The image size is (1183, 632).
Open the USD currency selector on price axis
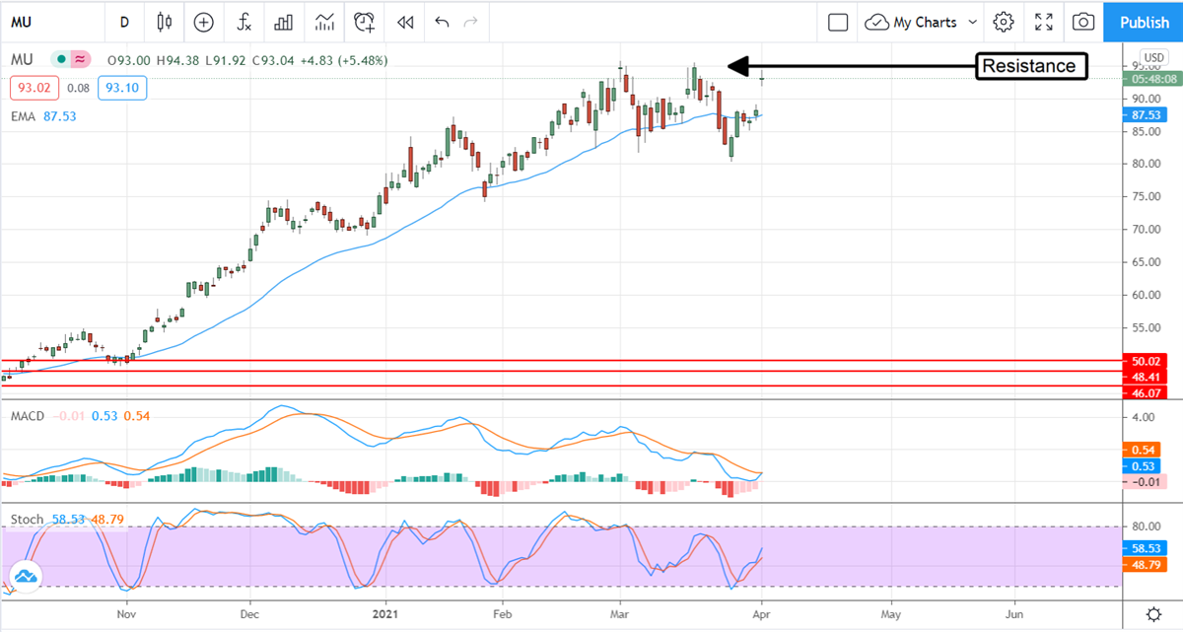coord(1153,57)
